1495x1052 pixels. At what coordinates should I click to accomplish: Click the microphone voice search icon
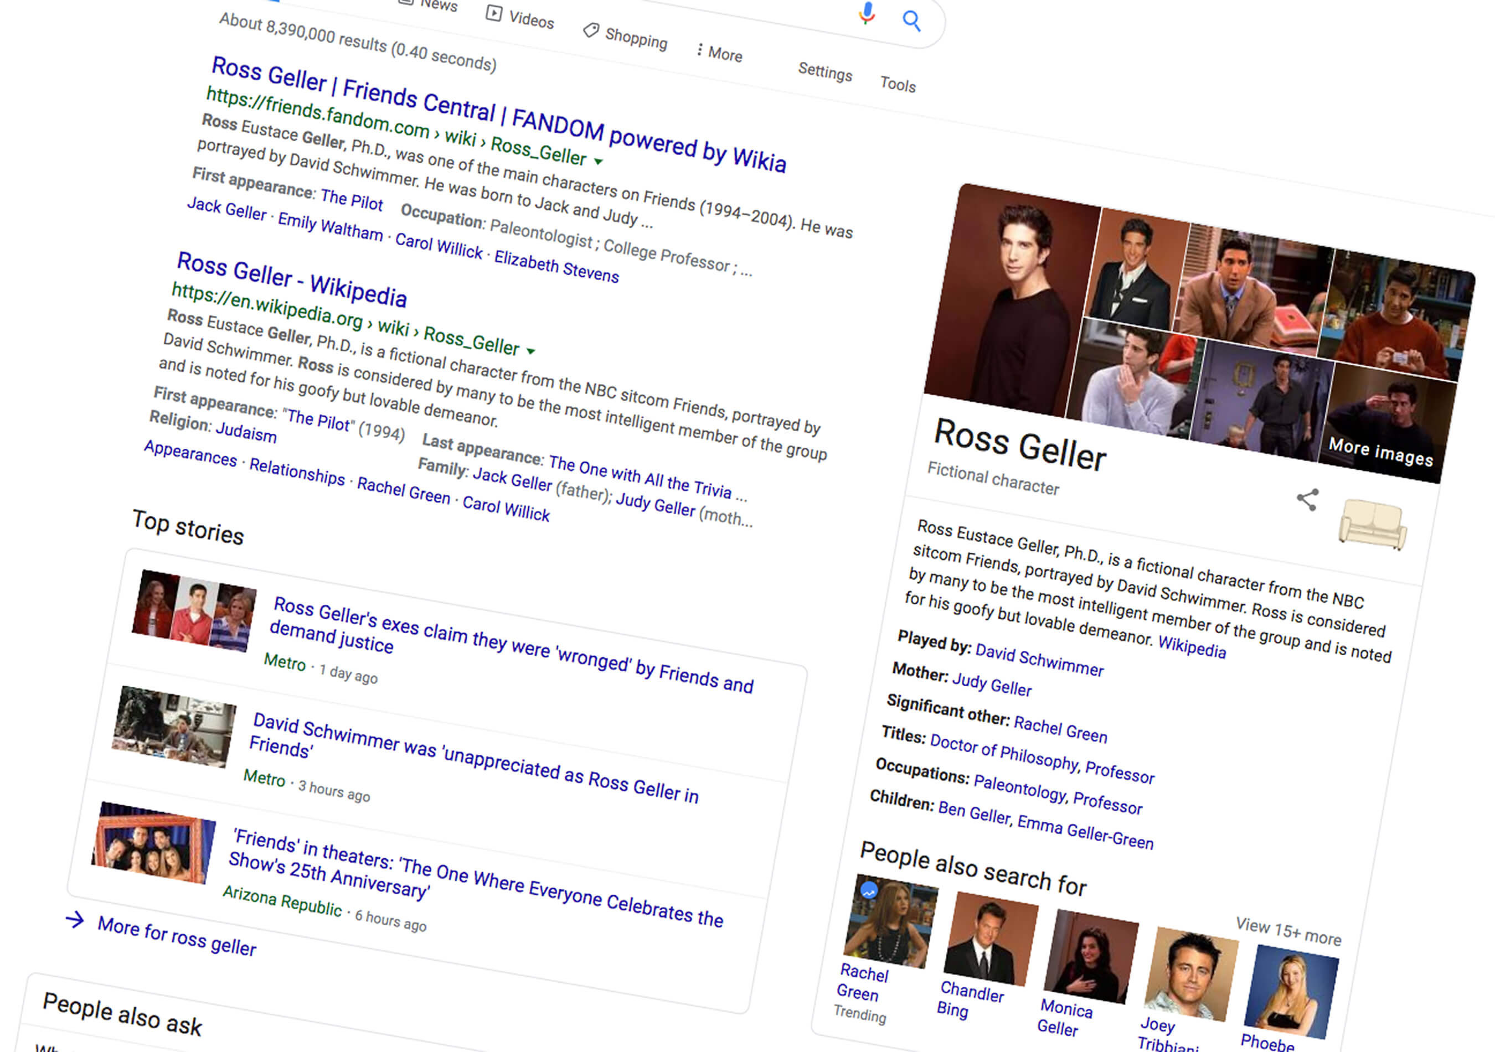coord(866,12)
